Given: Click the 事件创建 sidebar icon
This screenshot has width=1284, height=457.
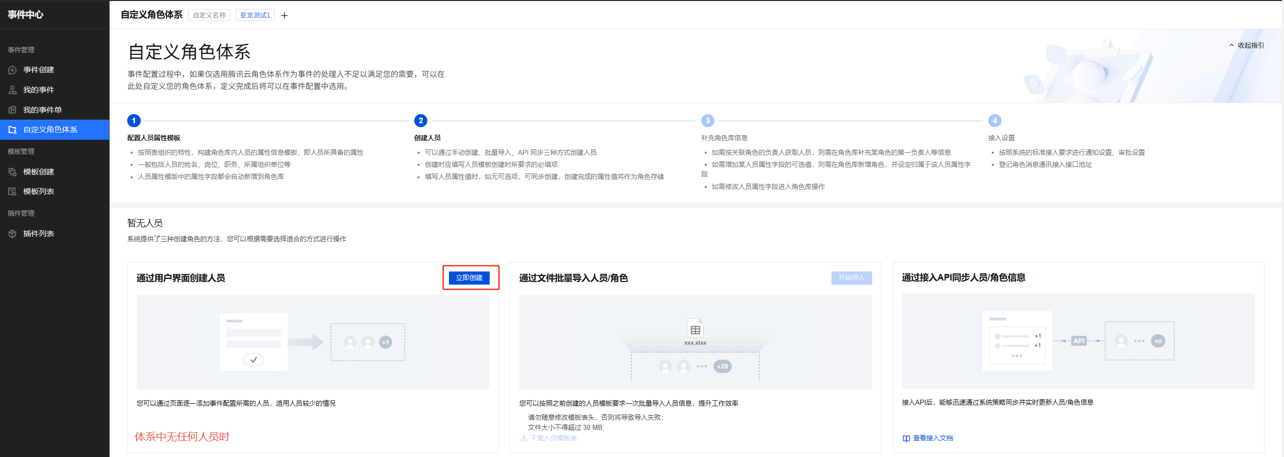Looking at the screenshot, I should click(x=13, y=70).
